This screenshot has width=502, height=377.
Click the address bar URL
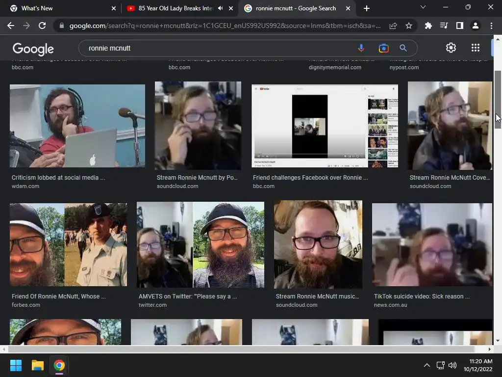[225, 26]
